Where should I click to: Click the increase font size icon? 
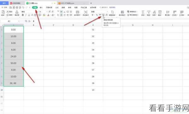(49, 12)
